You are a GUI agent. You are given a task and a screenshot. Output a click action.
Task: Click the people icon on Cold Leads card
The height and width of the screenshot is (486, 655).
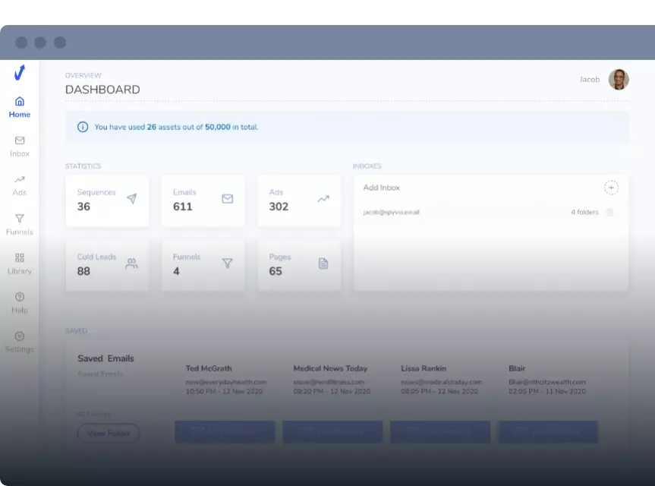pyautogui.click(x=131, y=264)
